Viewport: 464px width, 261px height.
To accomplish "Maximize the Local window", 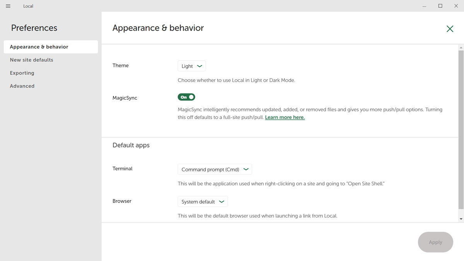I will [440, 6].
